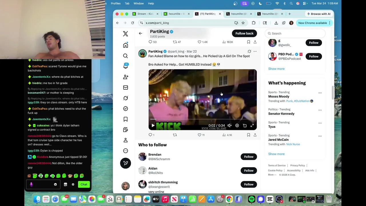366x206 pixels.
Task: Open three-dot menu on PartiKing post
Action: click(x=255, y=51)
